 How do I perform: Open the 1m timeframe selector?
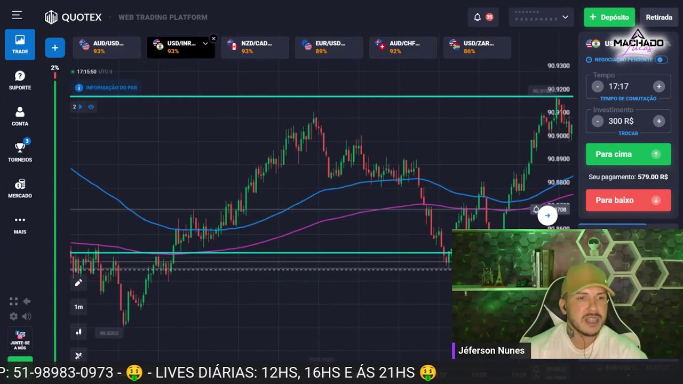78,307
